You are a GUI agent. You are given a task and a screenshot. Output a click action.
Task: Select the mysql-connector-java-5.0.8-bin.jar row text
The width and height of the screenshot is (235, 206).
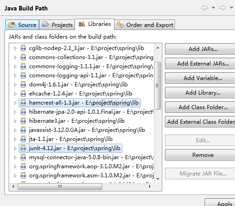click(x=91, y=157)
